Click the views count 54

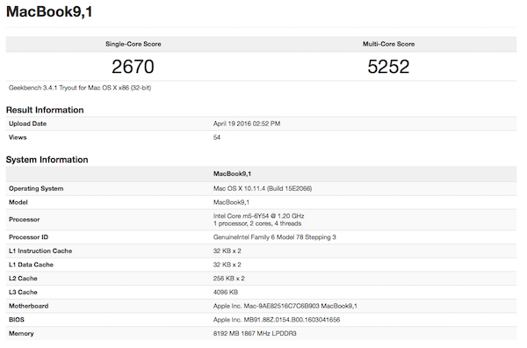pos(217,137)
